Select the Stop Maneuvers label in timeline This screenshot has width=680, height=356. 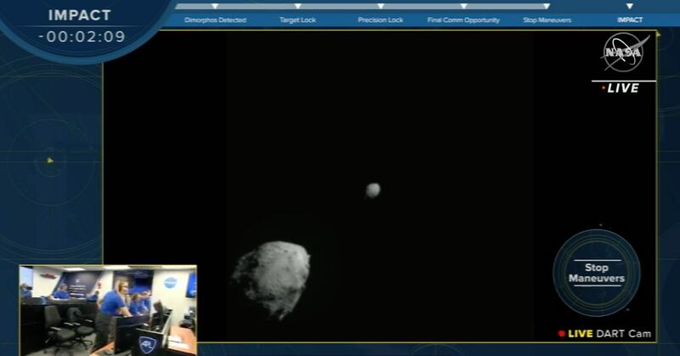(547, 20)
